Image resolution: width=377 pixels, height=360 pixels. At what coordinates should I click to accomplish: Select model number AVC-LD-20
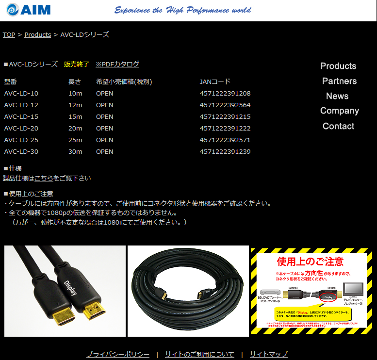pos(21,129)
